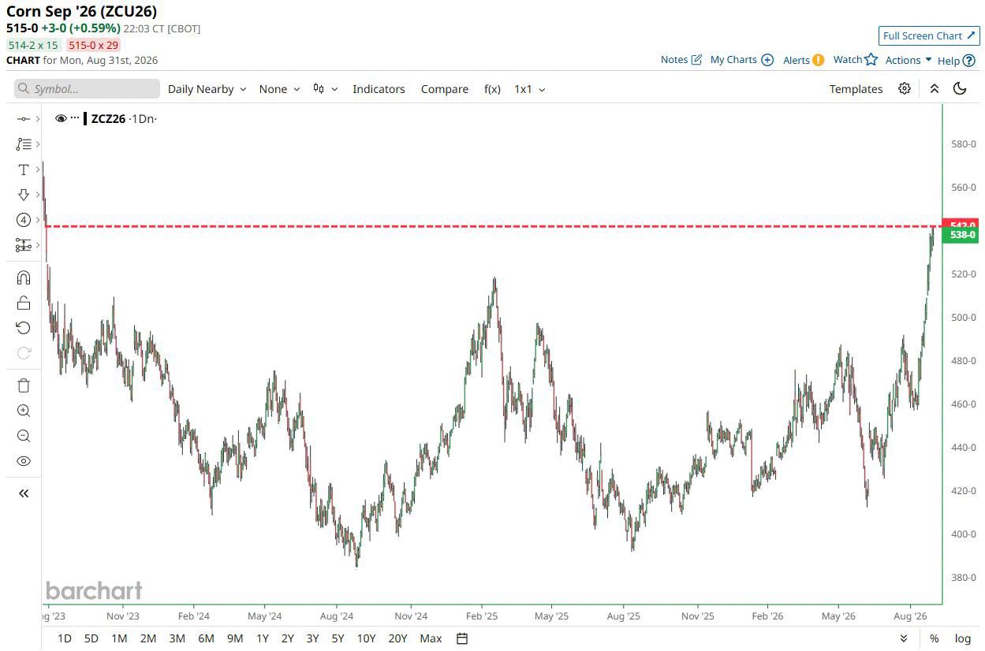Screen dimensions: 985x651
Task: Open the Indicators menu
Action: [379, 89]
